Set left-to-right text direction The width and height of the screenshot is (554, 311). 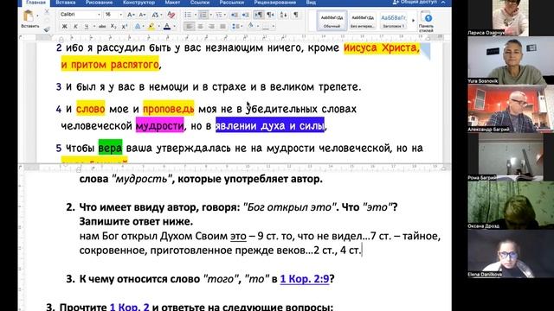(x=259, y=15)
